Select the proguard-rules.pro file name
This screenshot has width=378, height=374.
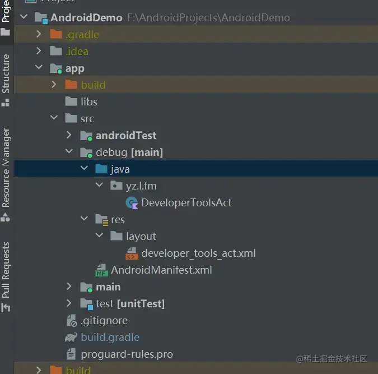click(127, 354)
